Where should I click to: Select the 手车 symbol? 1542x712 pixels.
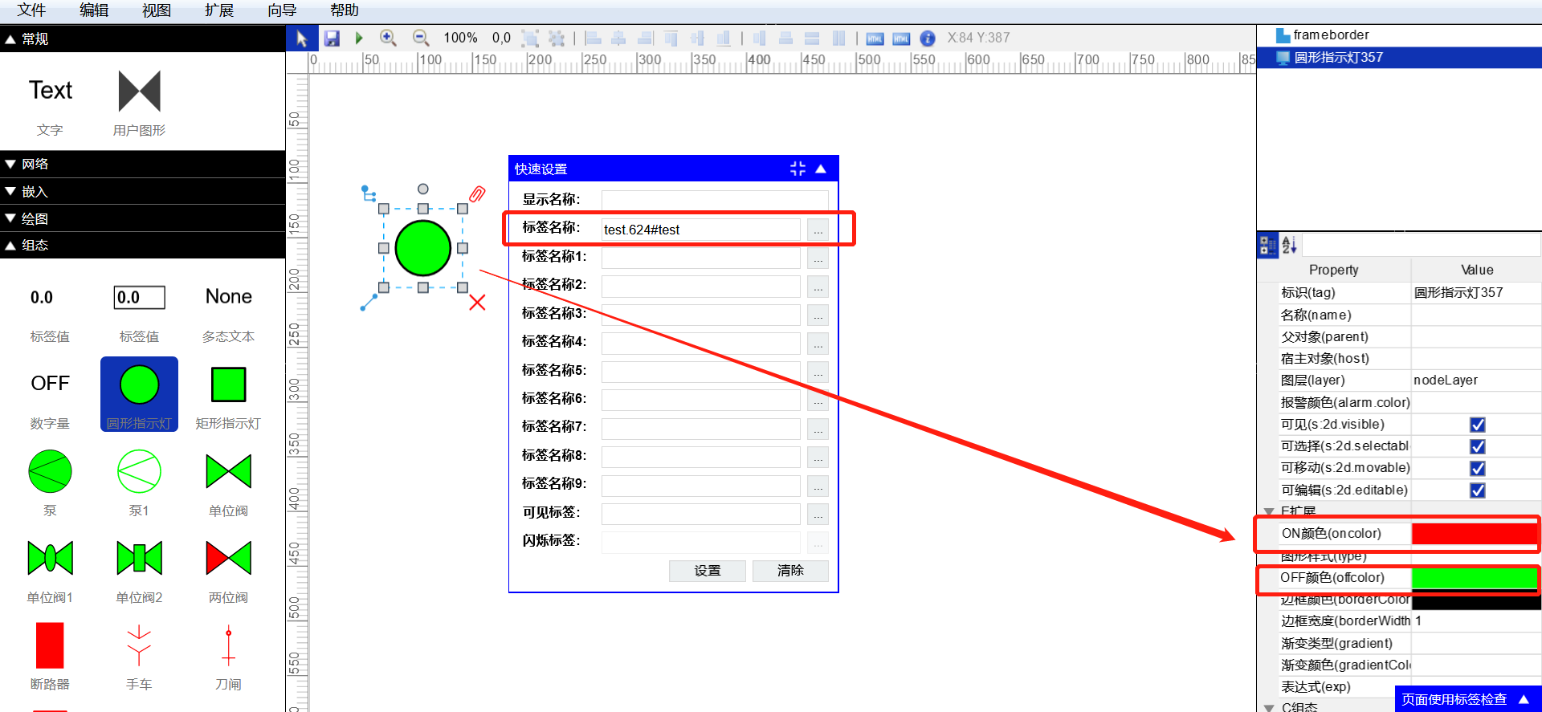[139, 645]
